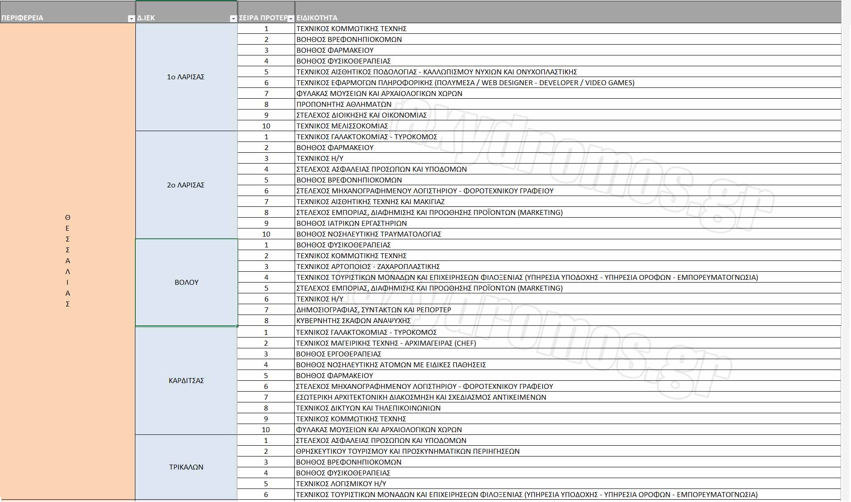Select ΤΕΧΝΙΚΟΣ ΔΙΚΤΥΩΝ ΚΑΙ ΤΗΛΕΠΙΚΟΙΝΩΝΙΩΝ cell
This screenshot has width=851, height=502.
click(568, 408)
